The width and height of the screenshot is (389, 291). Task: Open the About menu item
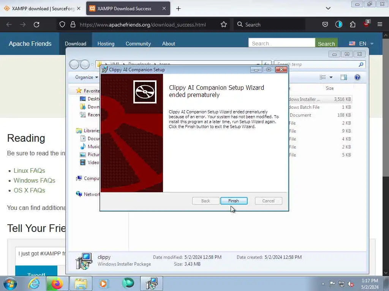point(168,44)
